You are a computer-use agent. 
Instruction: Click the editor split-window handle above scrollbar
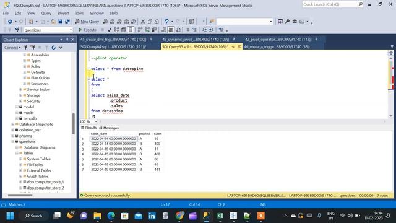coord(391,53)
